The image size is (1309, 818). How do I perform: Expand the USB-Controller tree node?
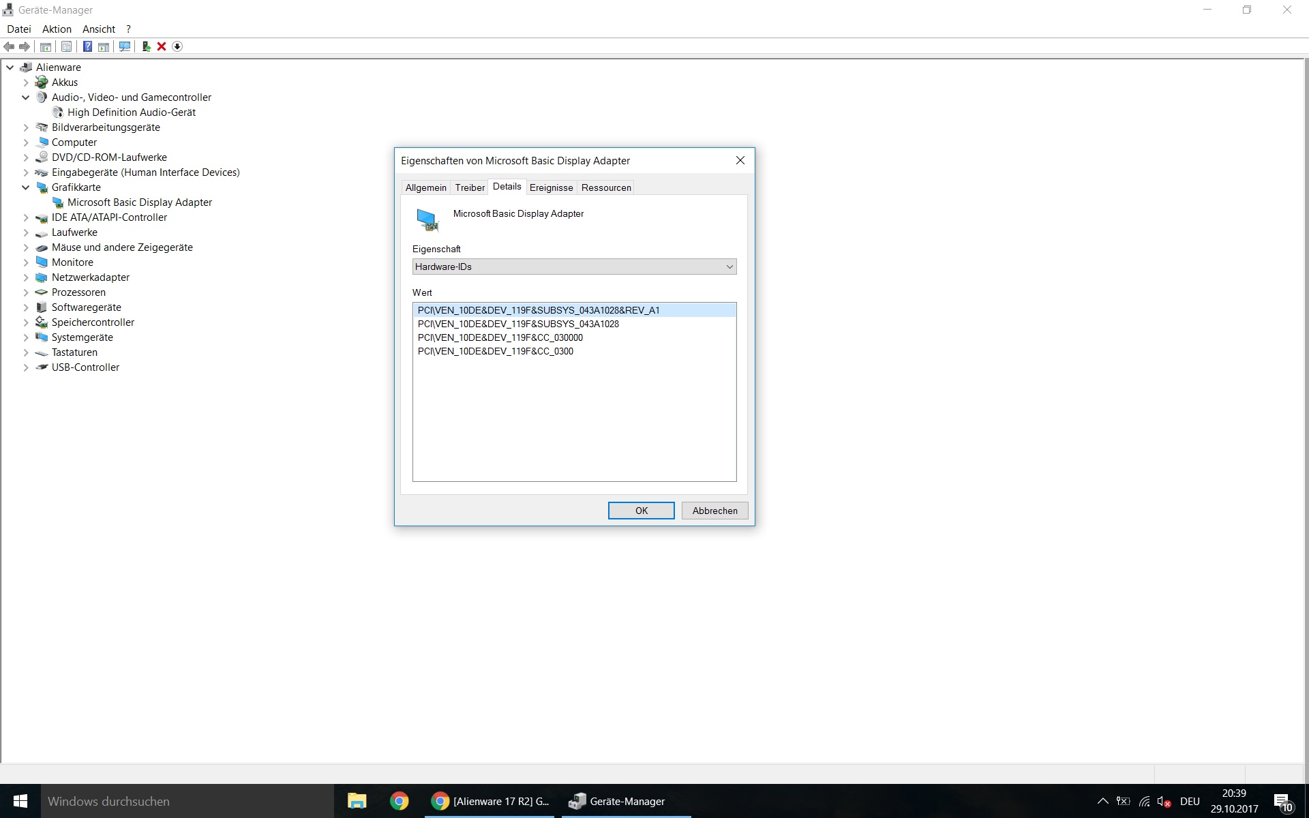[x=26, y=367]
